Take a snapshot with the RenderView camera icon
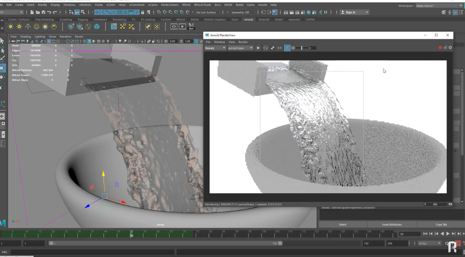The width and height of the screenshot is (465, 257). pyautogui.click(x=450, y=204)
